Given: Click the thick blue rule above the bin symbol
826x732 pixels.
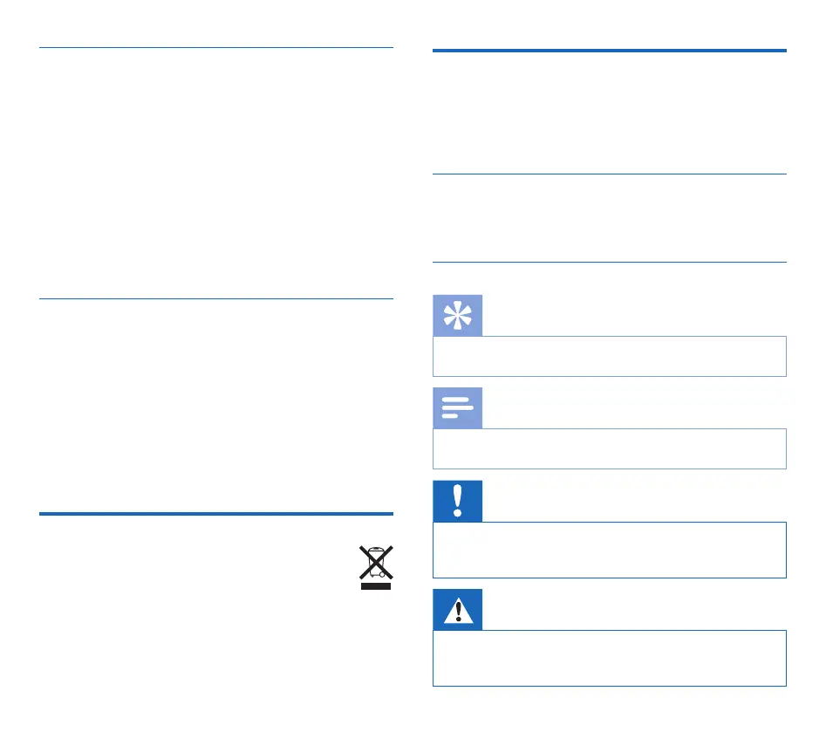Looking at the screenshot, I should [216, 514].
